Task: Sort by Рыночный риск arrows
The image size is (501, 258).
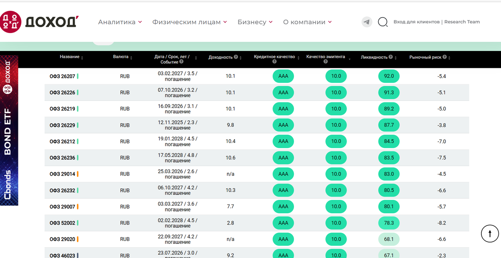Action: click(x=449, y=57)
